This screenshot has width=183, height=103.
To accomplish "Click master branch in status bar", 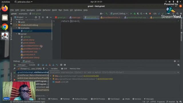I will pos(171,102).
